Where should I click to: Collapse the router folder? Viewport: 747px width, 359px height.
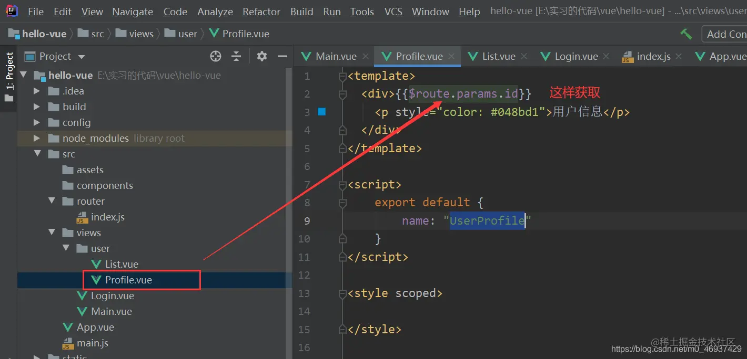click(52, 202)
